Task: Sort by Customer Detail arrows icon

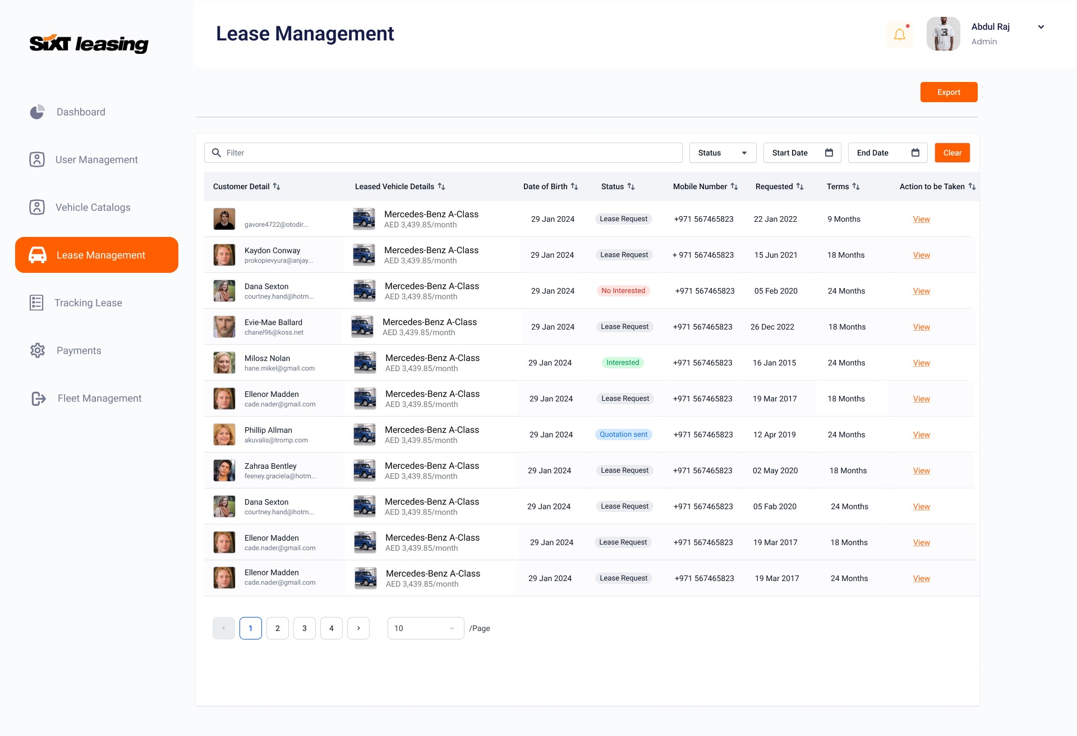Action: (x=277, y=186)
